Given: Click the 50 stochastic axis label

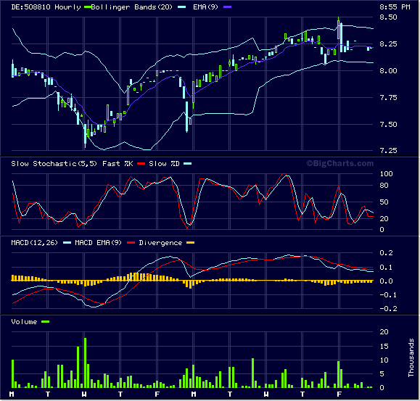Looking at the screenshot, I should pos(384,202).
